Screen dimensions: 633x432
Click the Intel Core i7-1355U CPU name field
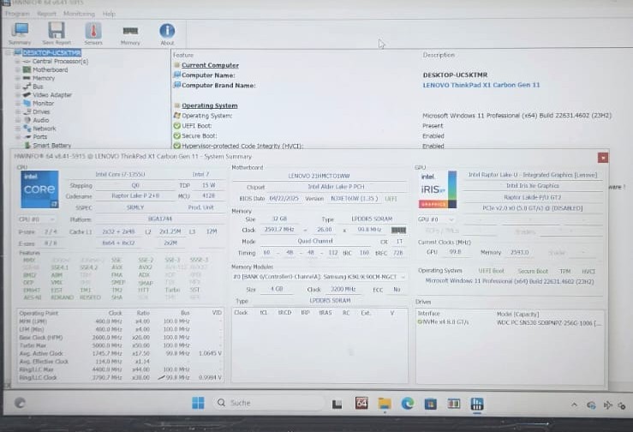point(120,175)
